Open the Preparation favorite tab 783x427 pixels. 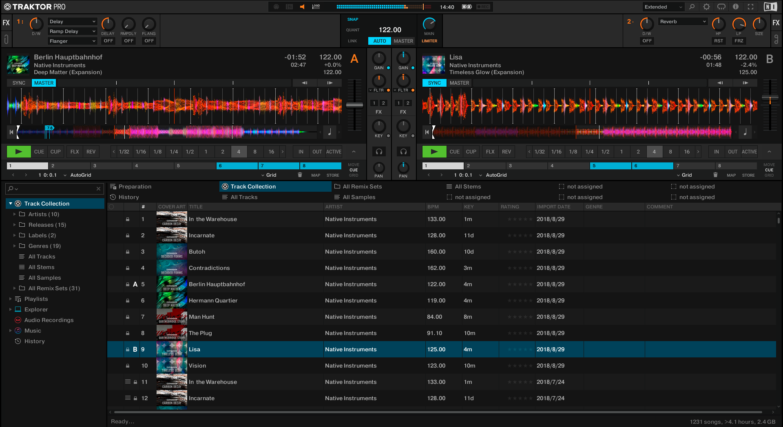click(135, 186)
